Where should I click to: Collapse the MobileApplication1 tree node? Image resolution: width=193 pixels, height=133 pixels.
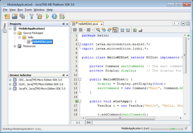tap(10, 29)
